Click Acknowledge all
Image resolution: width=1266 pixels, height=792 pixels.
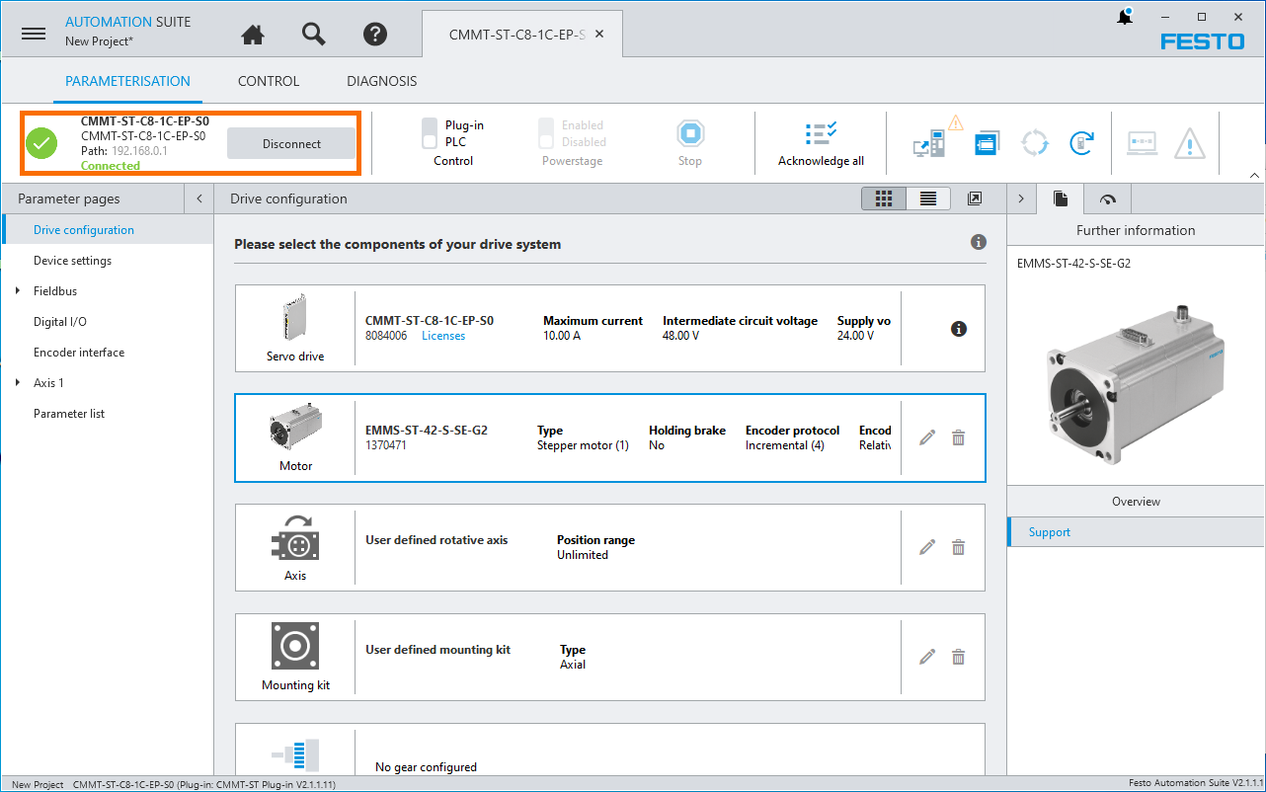(821, 143)
